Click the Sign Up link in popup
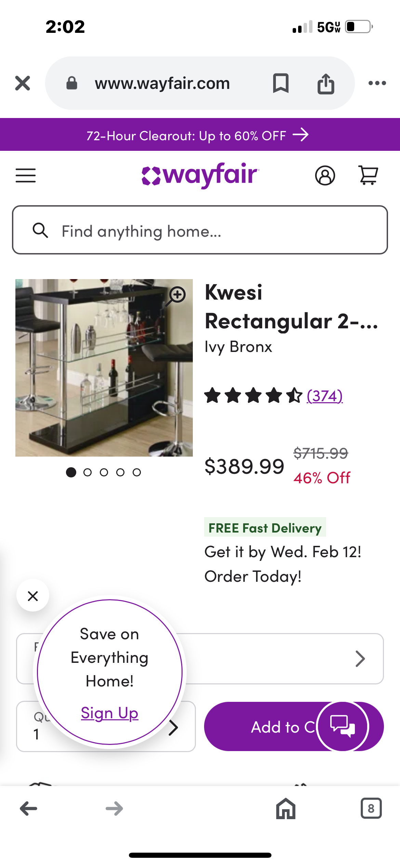This screenshot has width=400, height=866. [x=109, y=713]
